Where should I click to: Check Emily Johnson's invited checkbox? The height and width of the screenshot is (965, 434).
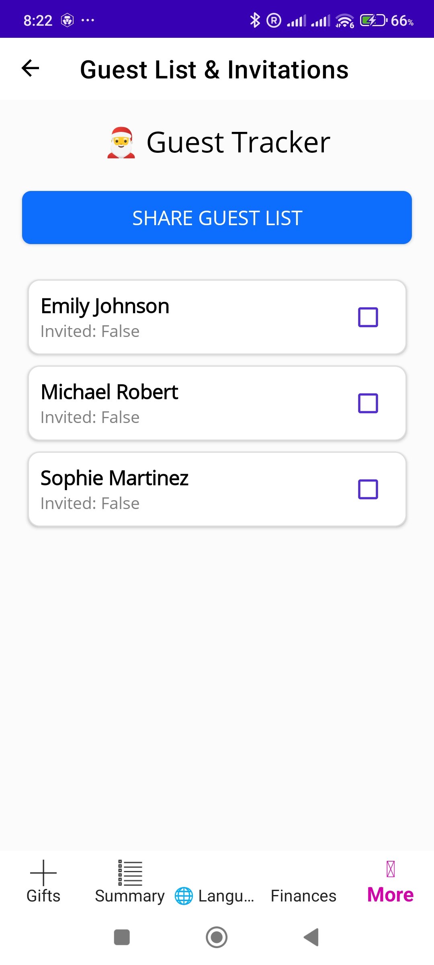[368, 317]
